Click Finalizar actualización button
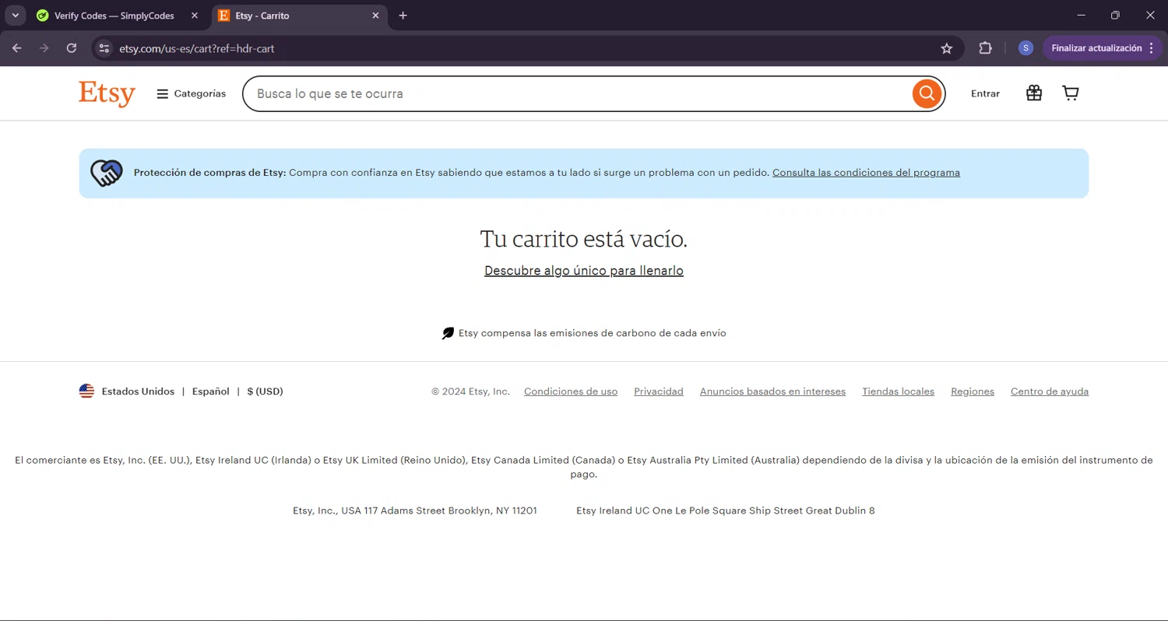1168x621 pixels. [1096, 48]
